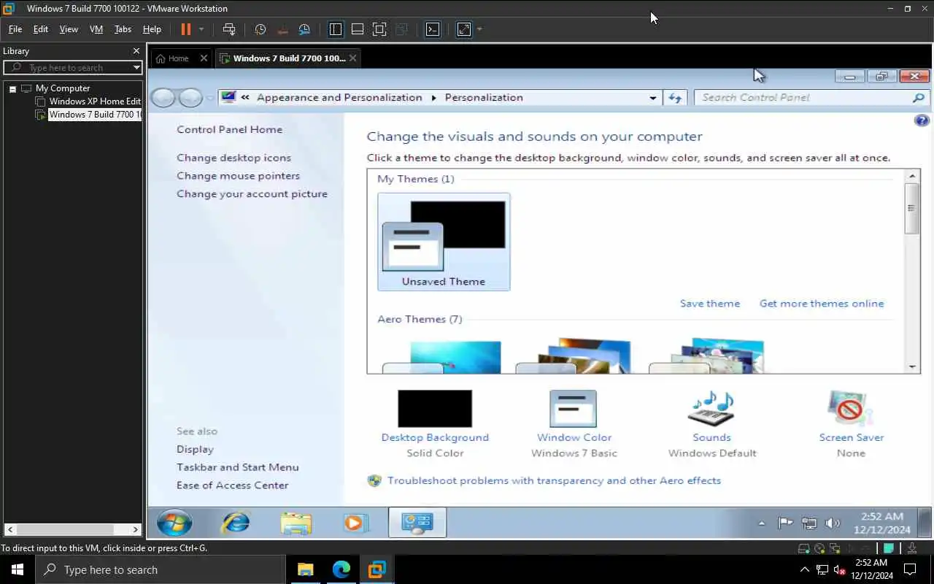Open Control Panel Home link
Screen dimensions: 934x584
tap(229, 129)
